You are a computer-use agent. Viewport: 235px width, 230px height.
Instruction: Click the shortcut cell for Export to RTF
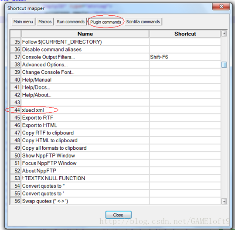(185, 118)
